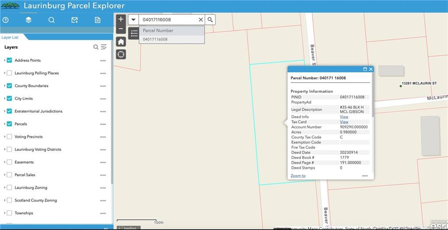Click the popup vertical scrollbar
The image size is (448, 230).
click(x=373, y=96)
